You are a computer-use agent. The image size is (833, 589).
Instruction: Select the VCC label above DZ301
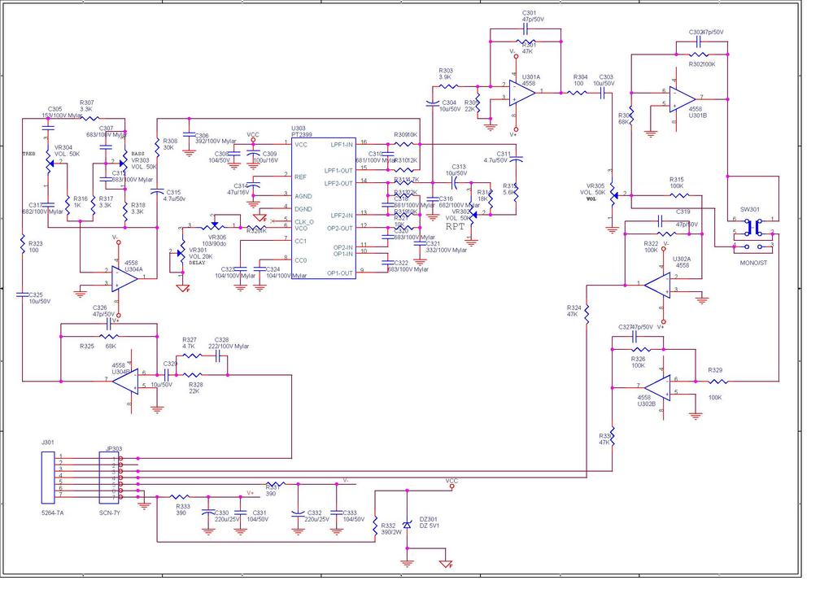pos(451,481)
